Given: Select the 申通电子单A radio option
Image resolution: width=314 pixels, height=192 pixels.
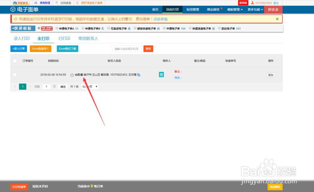Looking at the screenshot, I should [57, 29].
